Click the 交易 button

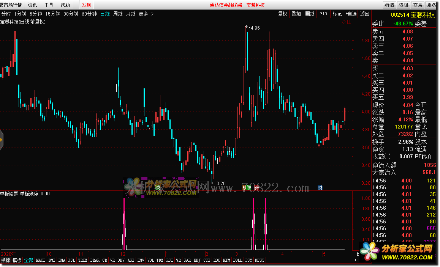418,5
